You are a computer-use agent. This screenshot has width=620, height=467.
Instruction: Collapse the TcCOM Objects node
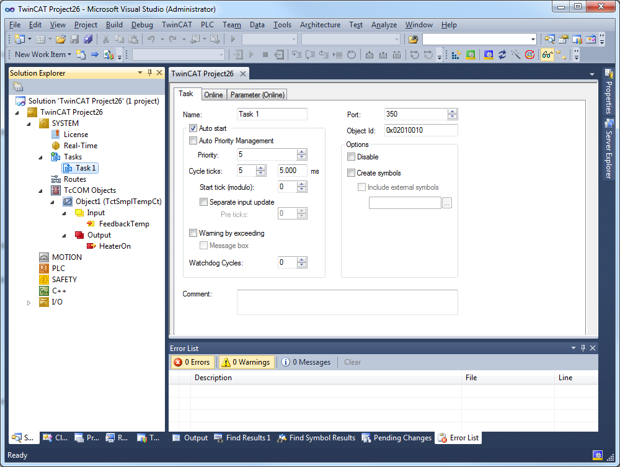(x=40, y=191)
